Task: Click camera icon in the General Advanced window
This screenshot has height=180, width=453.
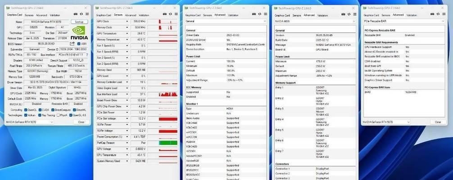Action: (254, 14)
